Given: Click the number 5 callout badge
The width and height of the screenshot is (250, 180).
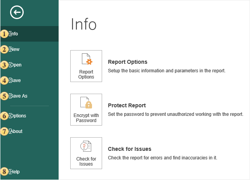Looking at the screenshot, I should [x=4, y=96].
